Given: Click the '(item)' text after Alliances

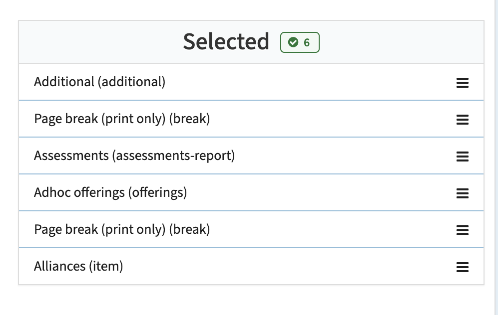Looking at the screenshot, I should pyautogui.click(x=106, y=266).
